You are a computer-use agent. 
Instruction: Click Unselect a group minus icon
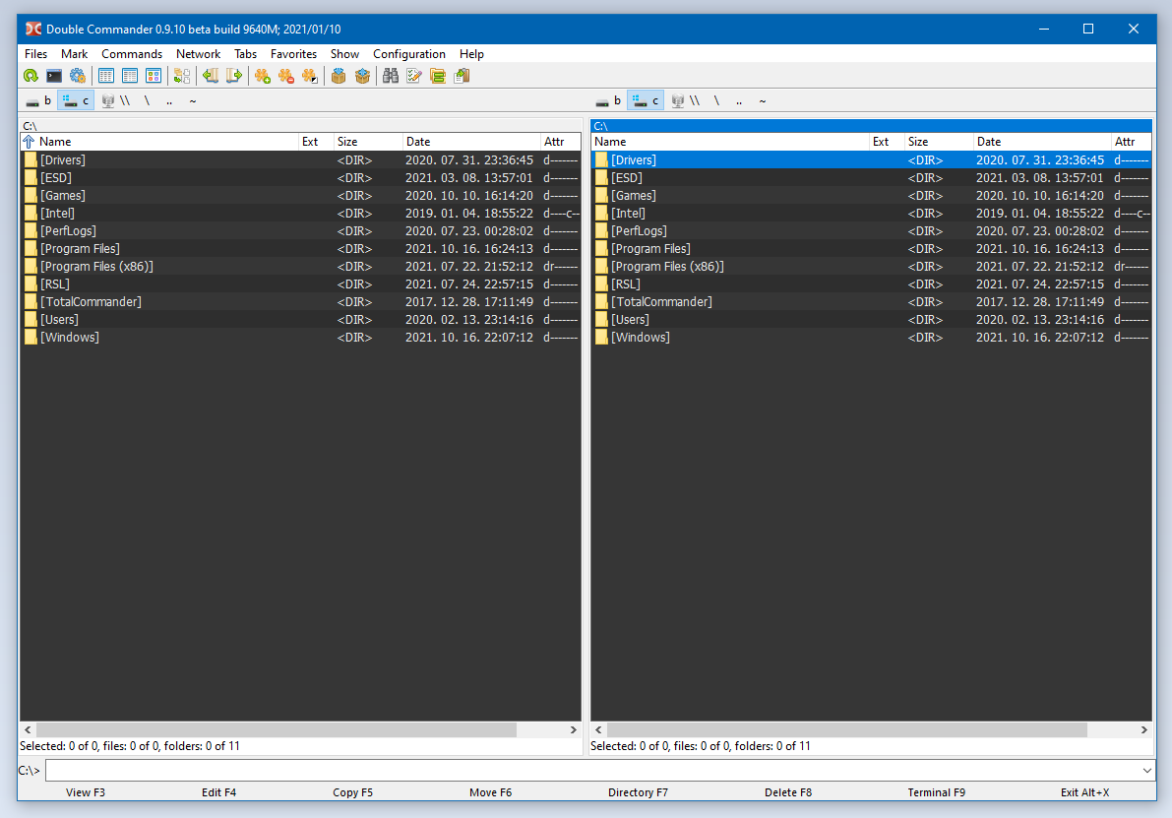[x=286, y=76]
